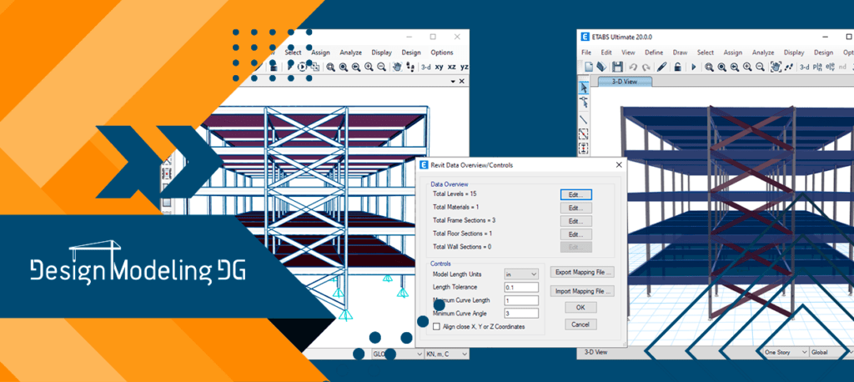Set xy plane view in left window

click(x=439, y=67)
